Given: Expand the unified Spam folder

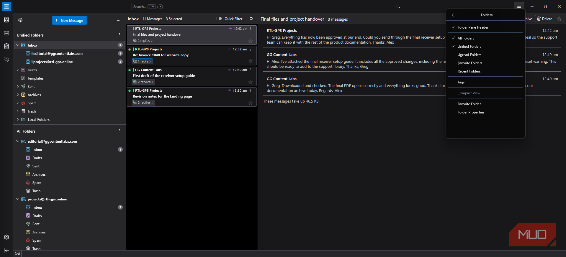Looking at the screenshot, I should pyautogui.click(x=18, y=103).
